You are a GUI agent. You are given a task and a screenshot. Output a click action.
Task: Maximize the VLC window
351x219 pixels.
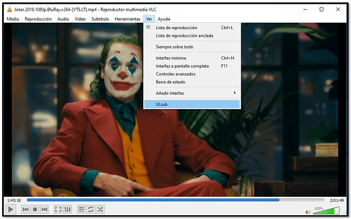point(321,9)
